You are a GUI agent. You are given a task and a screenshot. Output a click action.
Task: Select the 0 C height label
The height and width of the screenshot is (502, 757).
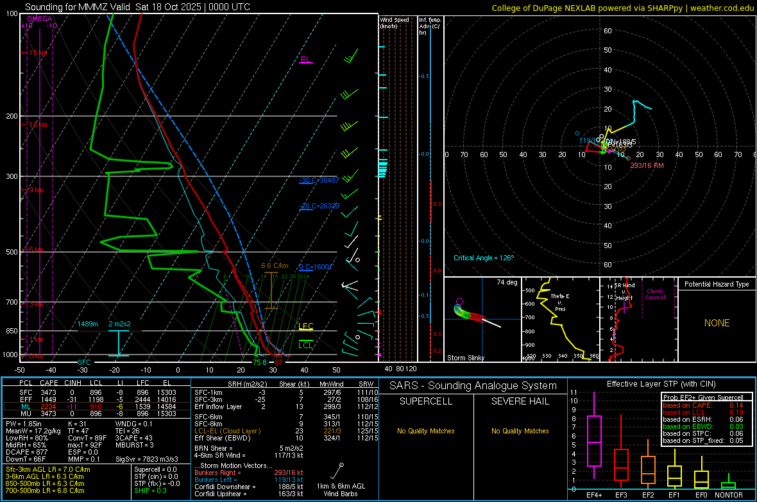(316, 267)
